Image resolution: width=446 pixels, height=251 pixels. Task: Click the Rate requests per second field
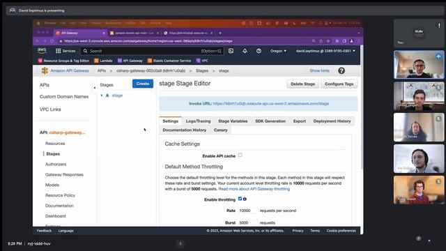coord(248,211)
